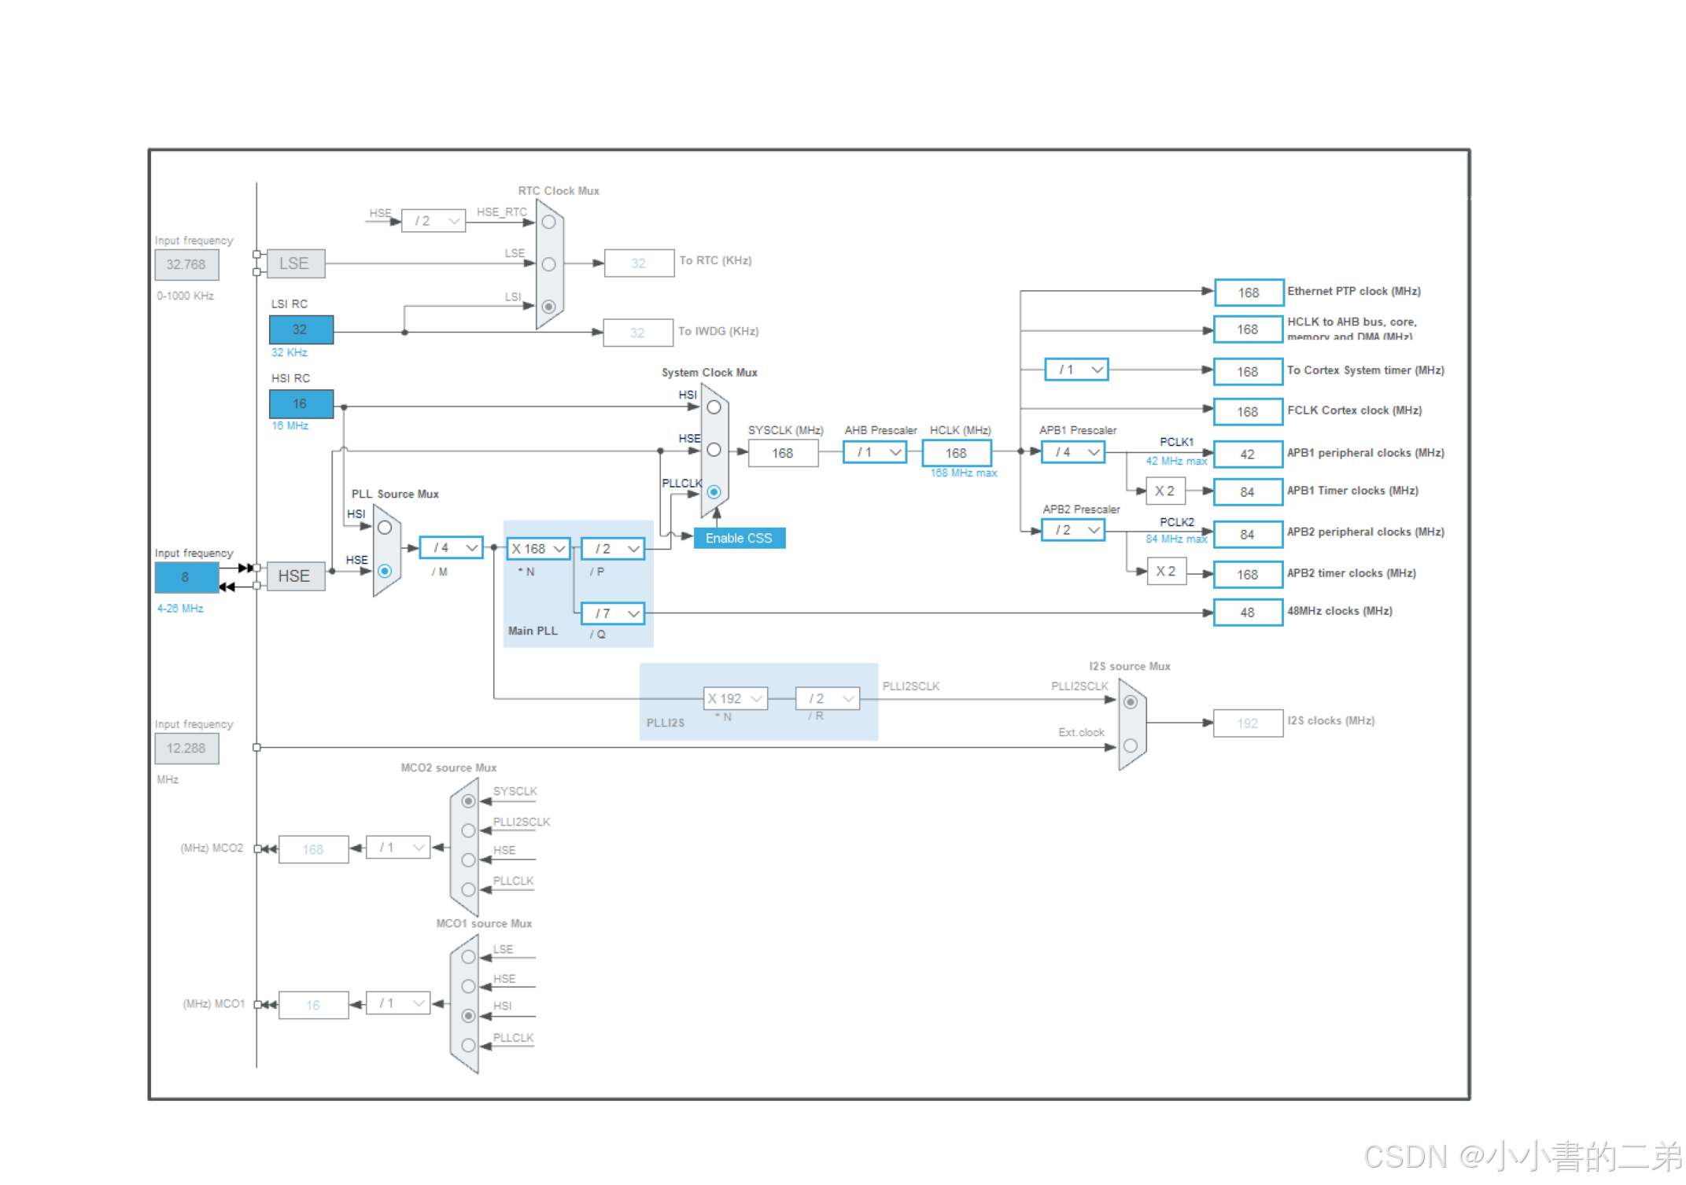The image size is (1686, 1185).
Task: Click the LSE oscillator block
Action: [x=295, y=263]
